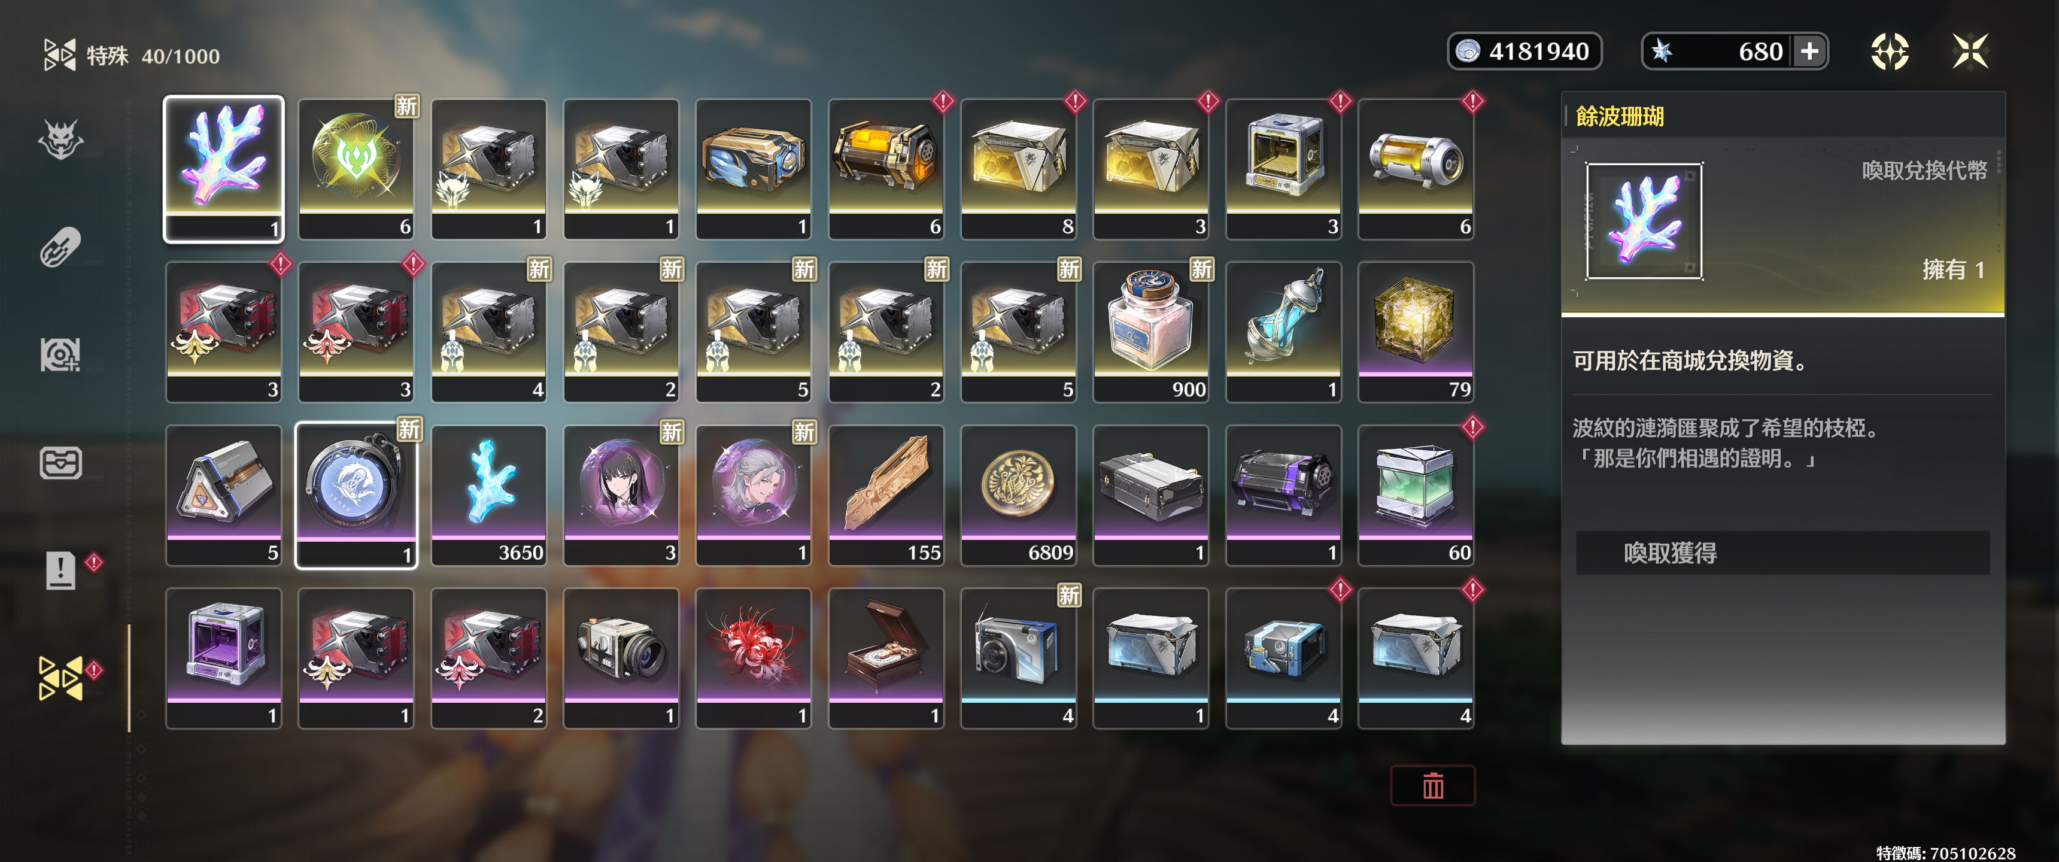The width and height of the screenshot is (2059, 862).
Task: Select the golden cube item with 79
Action: [x=1416, y=332]
